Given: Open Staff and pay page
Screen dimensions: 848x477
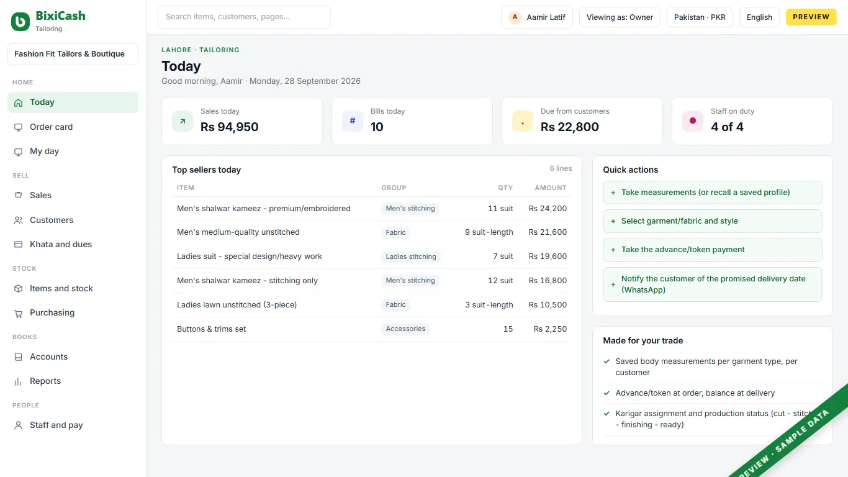Looking at the screenshot, I should pyautogui.click(x=73, y=425).
